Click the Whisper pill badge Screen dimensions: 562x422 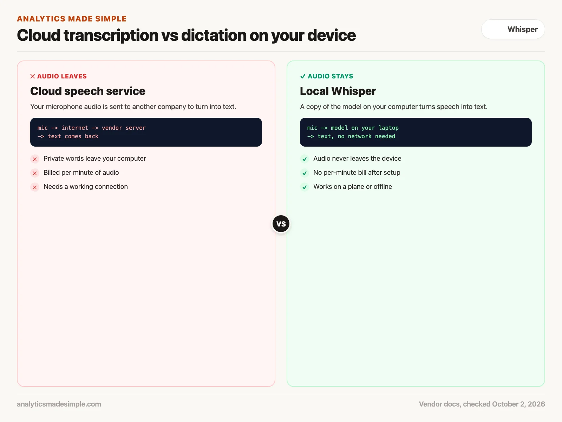coord(513,29)
